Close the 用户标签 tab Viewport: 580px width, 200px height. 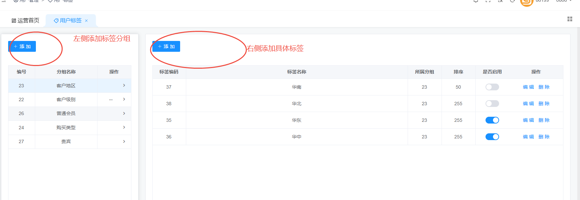[86, 21]
